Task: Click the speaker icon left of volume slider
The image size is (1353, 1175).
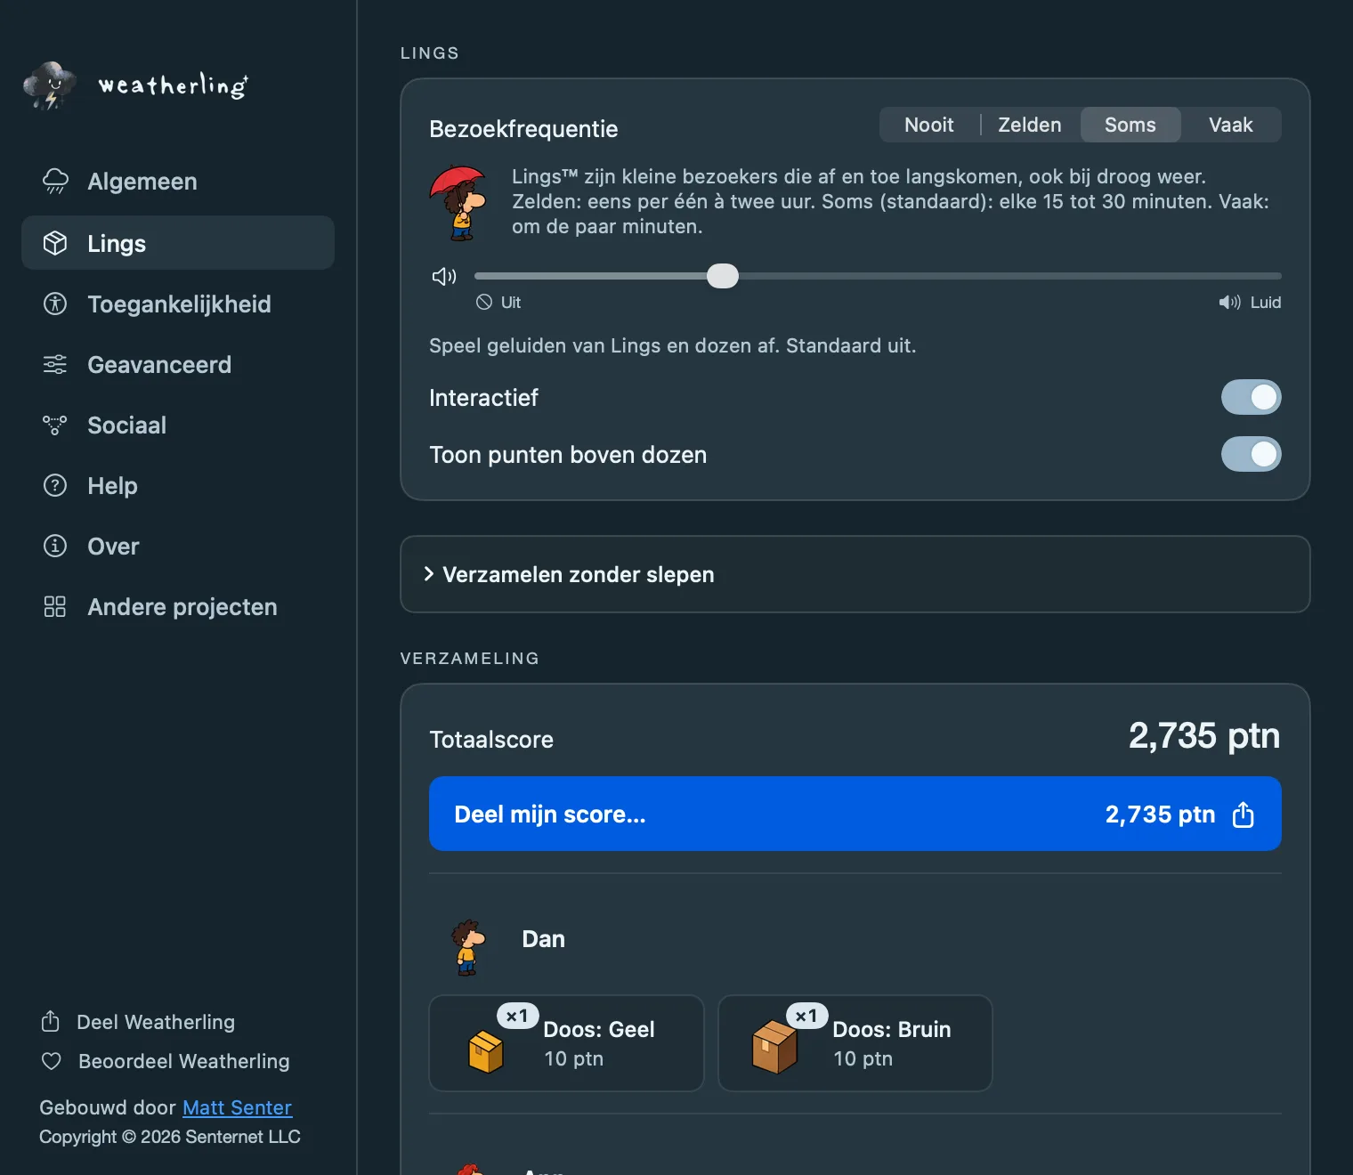Action: click(x=444, y=276)
